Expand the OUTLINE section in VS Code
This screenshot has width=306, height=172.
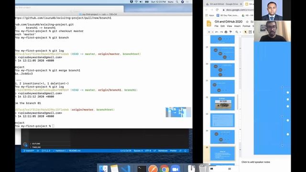[x=36, y=144]
